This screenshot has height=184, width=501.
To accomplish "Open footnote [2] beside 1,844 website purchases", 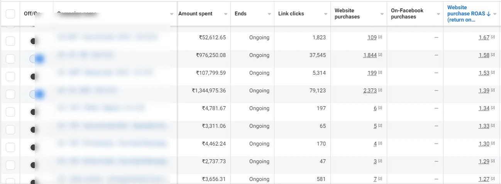I will pos(380,55).
